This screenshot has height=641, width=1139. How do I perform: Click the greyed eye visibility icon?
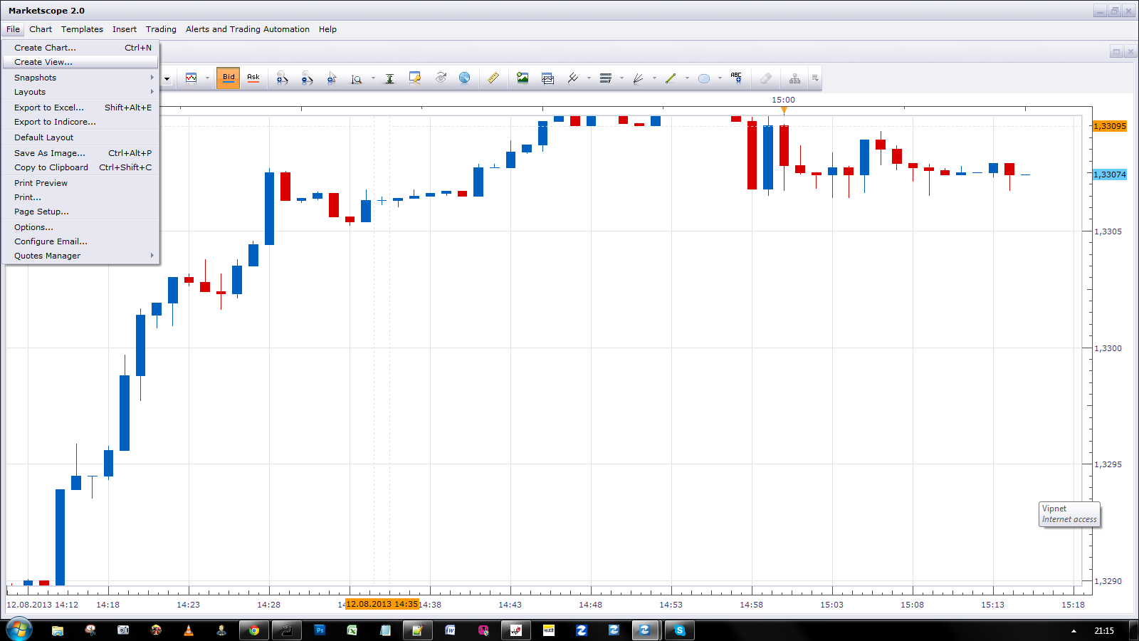[x=441, y=78]
